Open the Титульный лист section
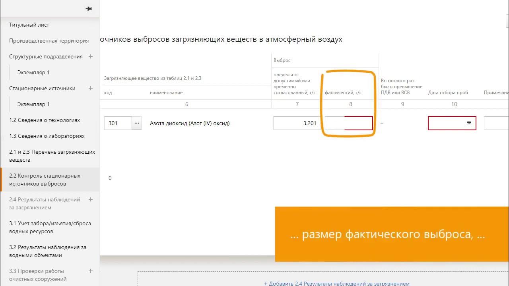 29,25
